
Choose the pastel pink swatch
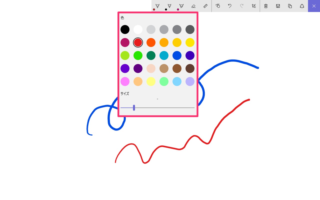tap(125, 81)
